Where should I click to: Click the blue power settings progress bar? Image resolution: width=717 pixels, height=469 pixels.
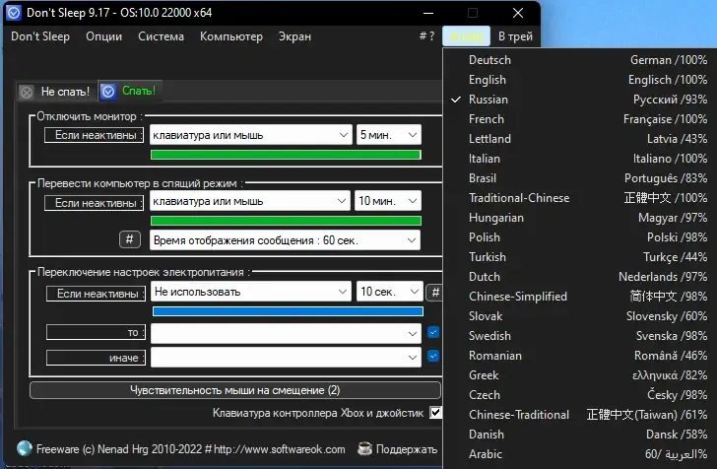pyautogui.click(x=288, y=311)
